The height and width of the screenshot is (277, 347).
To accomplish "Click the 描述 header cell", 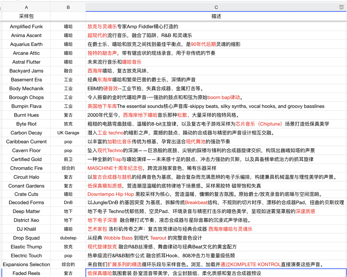I will [216, 16].
